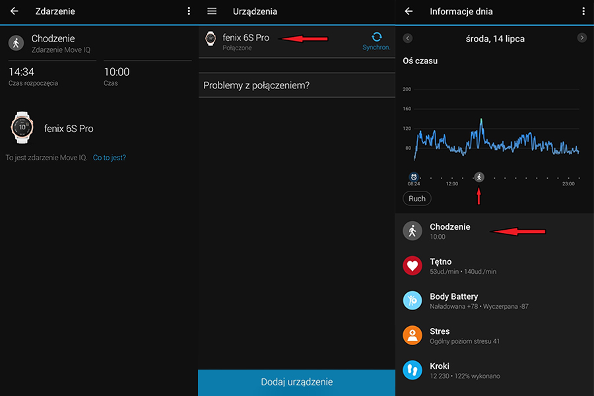The width and height of the screenshot is (594, 396).
Task: Select the alarm clock marker at 08:24
Action: point(414,177)
